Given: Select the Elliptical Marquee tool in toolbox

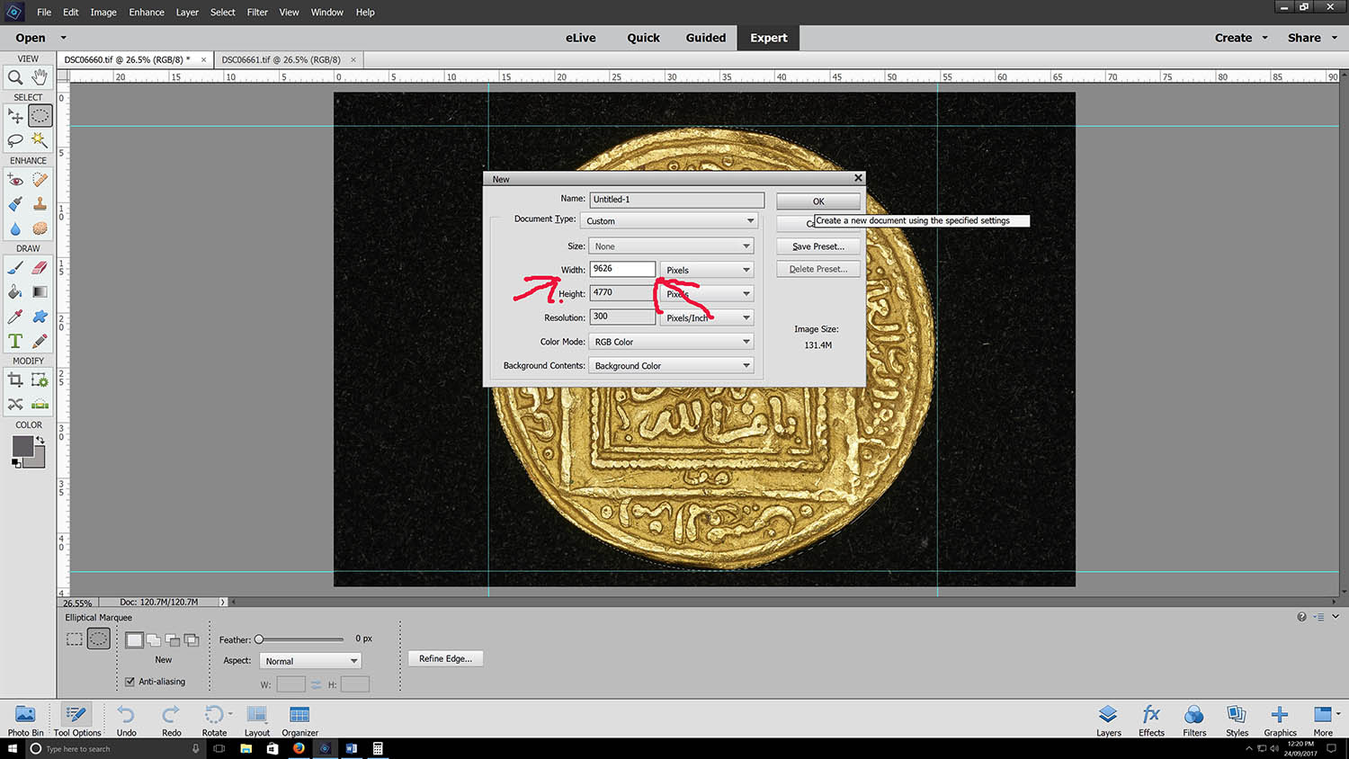Looking at the screenshot, I should click(x=40, y=116).
